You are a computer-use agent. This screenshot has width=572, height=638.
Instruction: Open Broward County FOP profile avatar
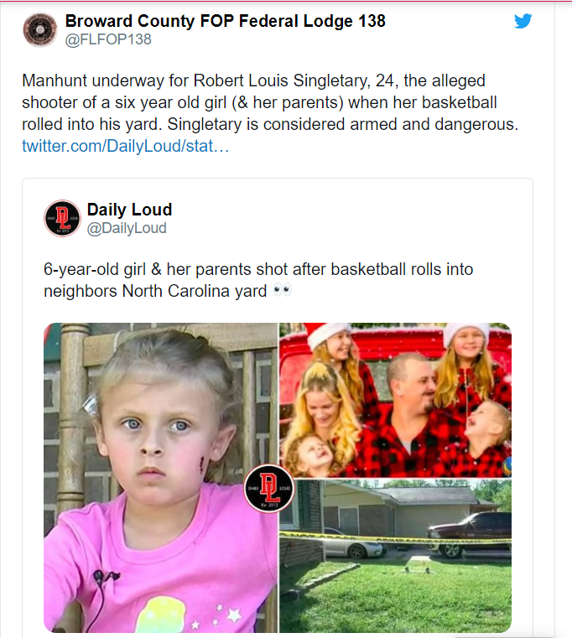40,30
